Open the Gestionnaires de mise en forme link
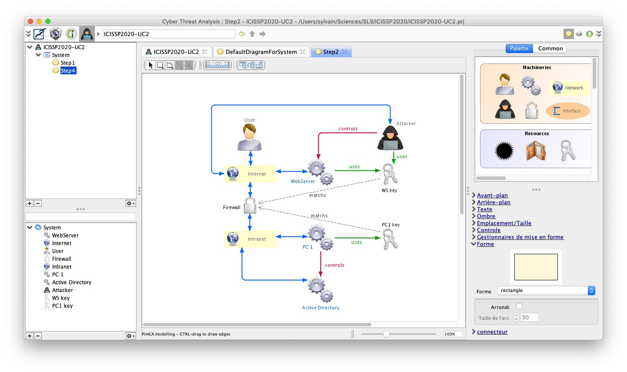Image resolution: width=627 pixels, height=372 pixels. [x=520, y=237]
